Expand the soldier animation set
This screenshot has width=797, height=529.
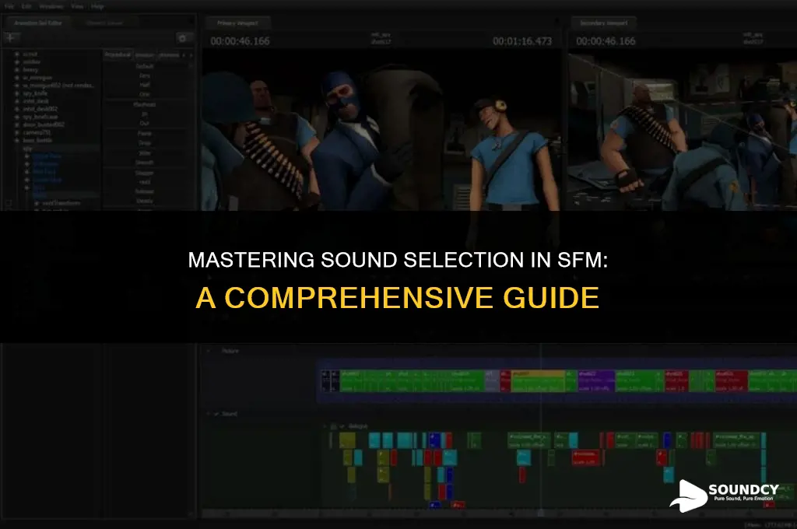pos(16,62)
